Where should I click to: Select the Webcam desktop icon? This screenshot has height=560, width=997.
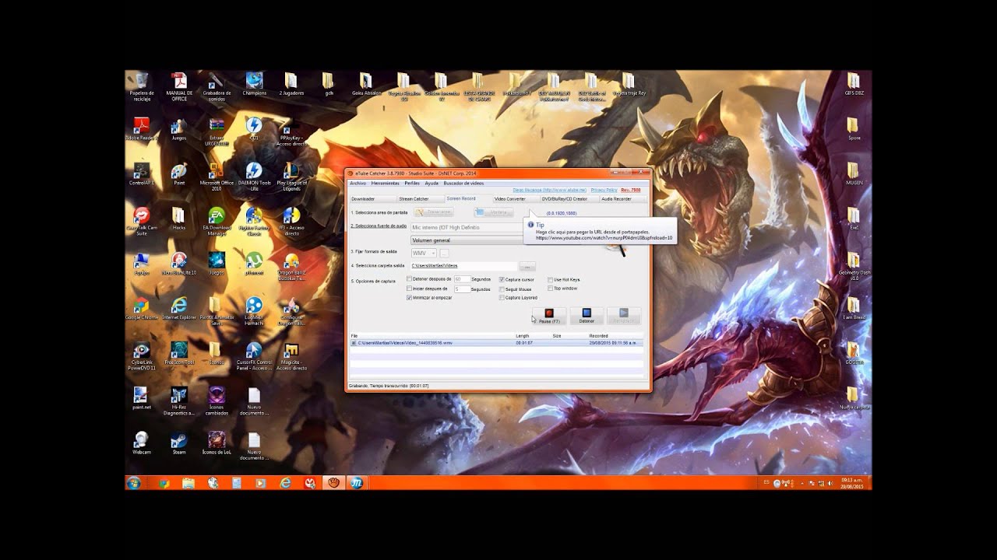141,443
